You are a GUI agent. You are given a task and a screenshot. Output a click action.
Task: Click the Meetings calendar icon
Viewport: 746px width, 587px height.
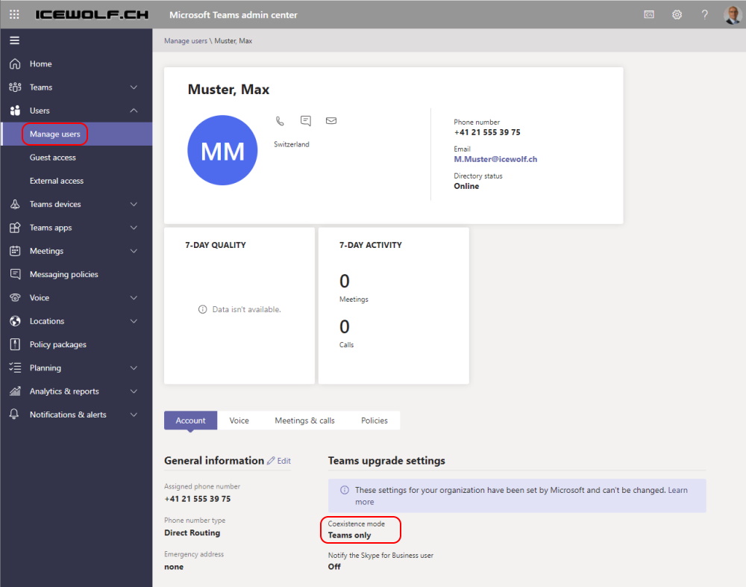click(15, 251)
